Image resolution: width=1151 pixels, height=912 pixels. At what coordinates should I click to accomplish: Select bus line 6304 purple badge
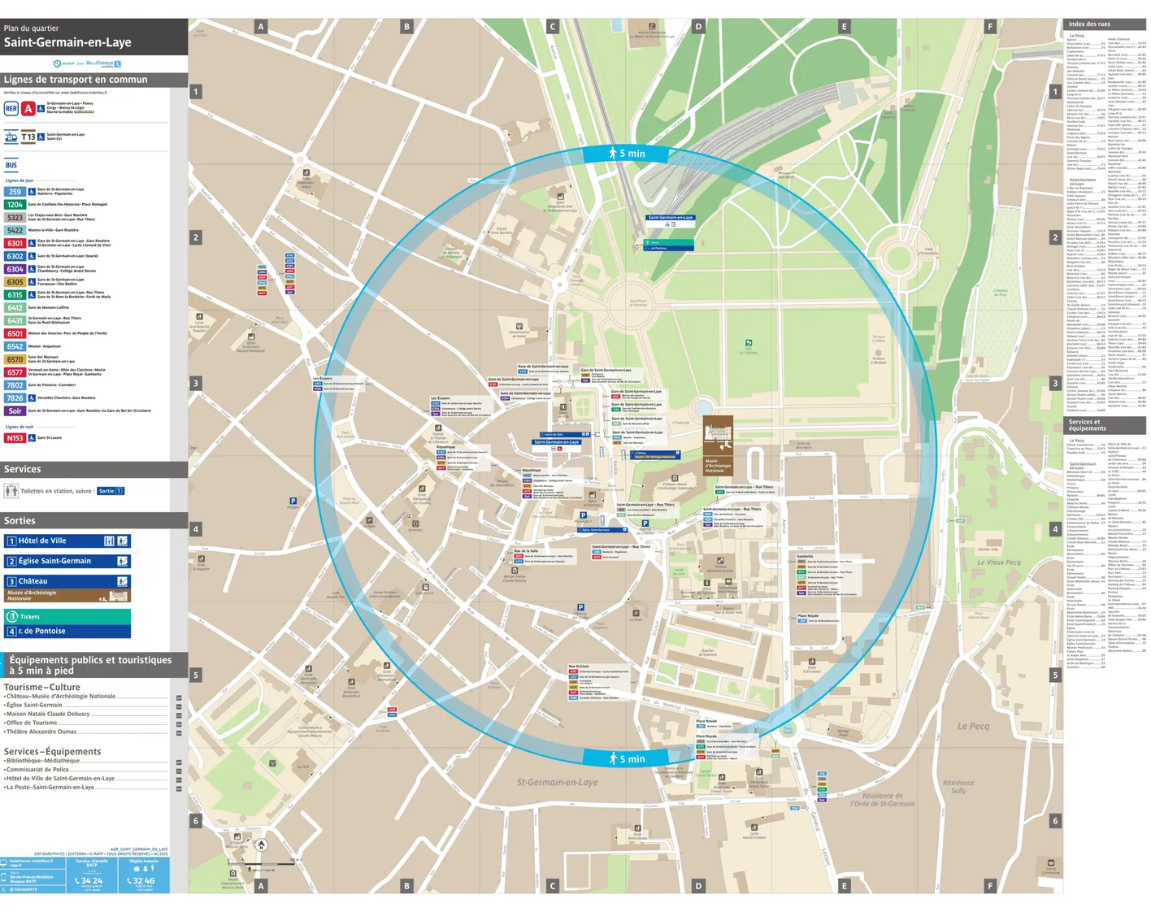[x=15, y=269]
